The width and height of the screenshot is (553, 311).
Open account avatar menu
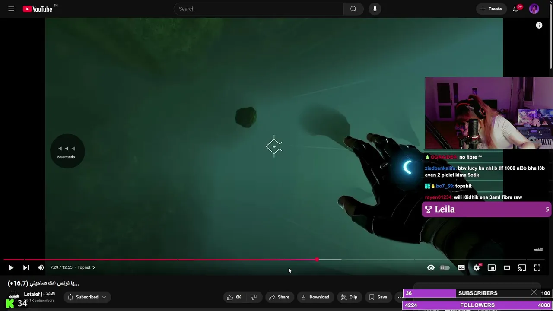click(534, 9)
